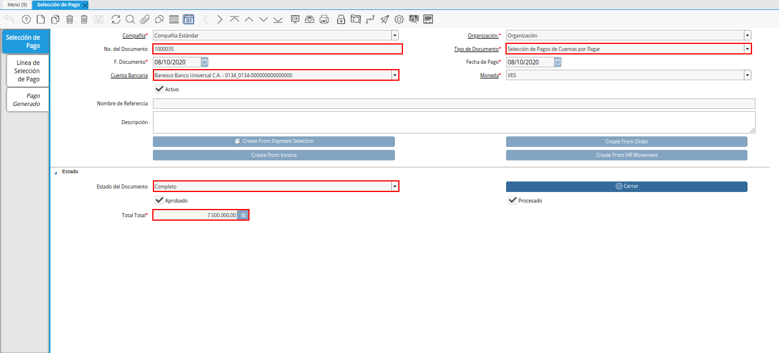Click the calendar 31 history icon
The width and height of the screenshot is (779, 353).
point(188,19)
